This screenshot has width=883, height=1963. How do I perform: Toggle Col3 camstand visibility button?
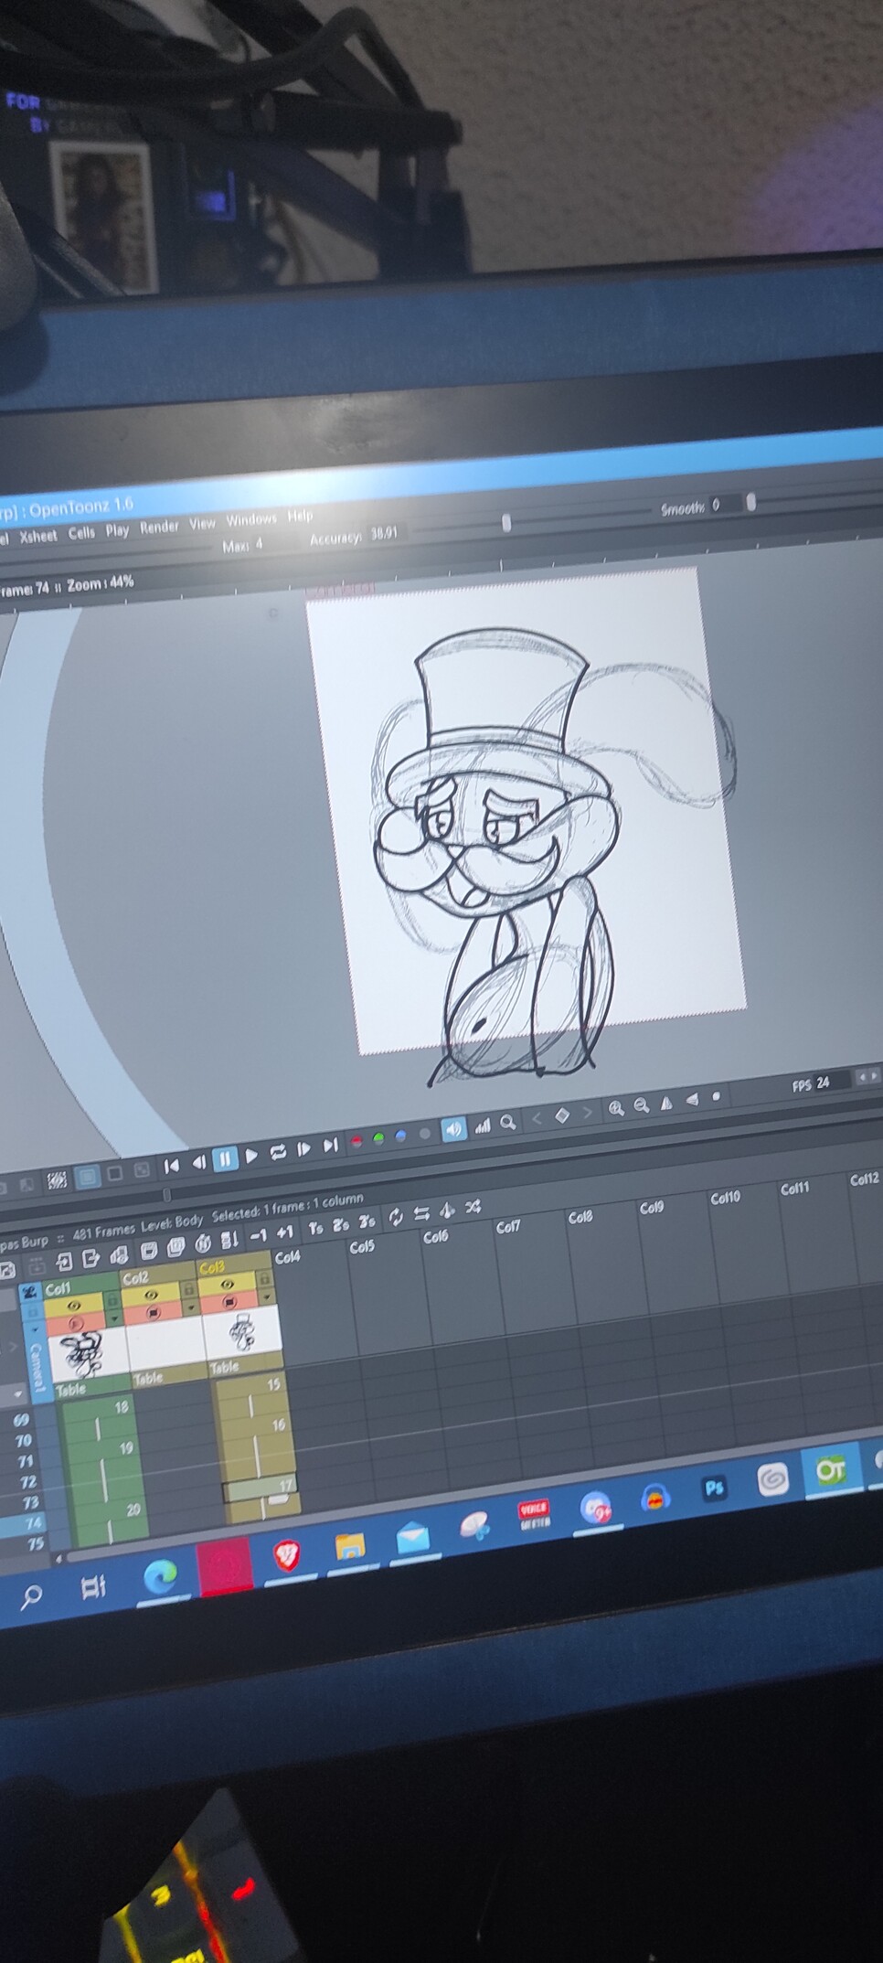pyautogui.click(x=229, y=1301)
